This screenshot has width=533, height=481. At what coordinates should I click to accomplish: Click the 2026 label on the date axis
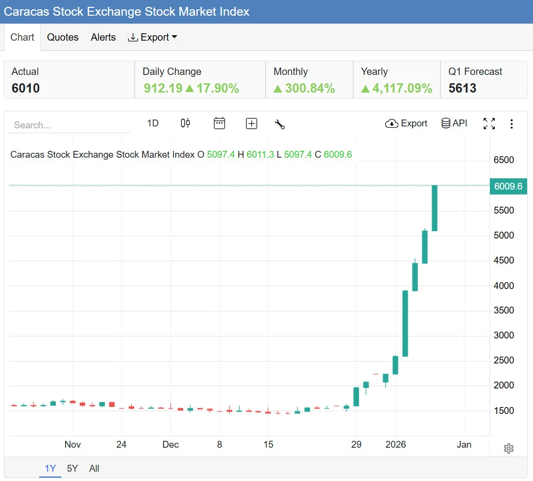click(x=396, y=444)
